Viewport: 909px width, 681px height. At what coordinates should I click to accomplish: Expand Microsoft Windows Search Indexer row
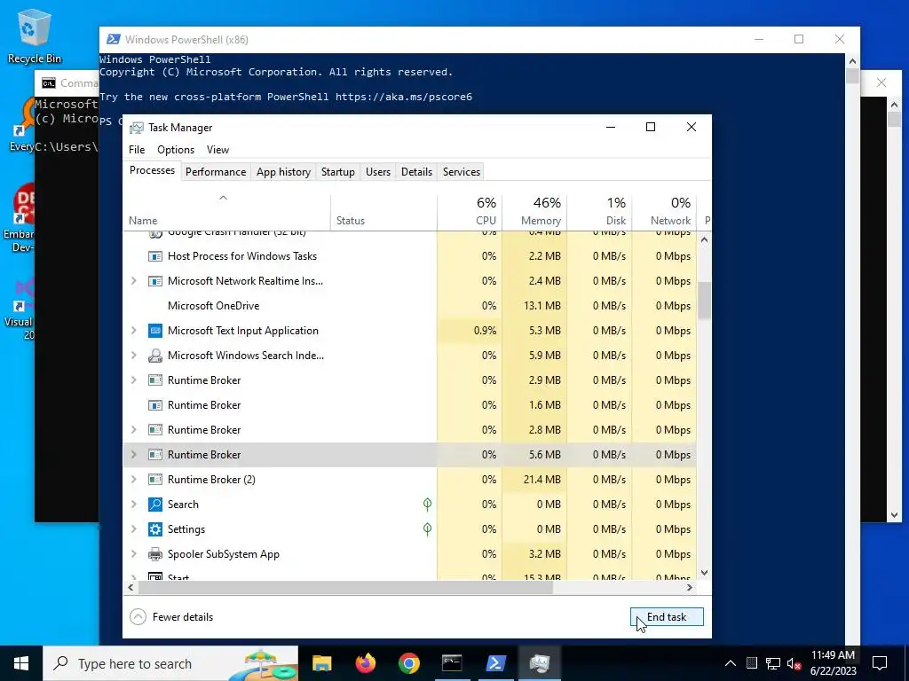tap(134, 356)
